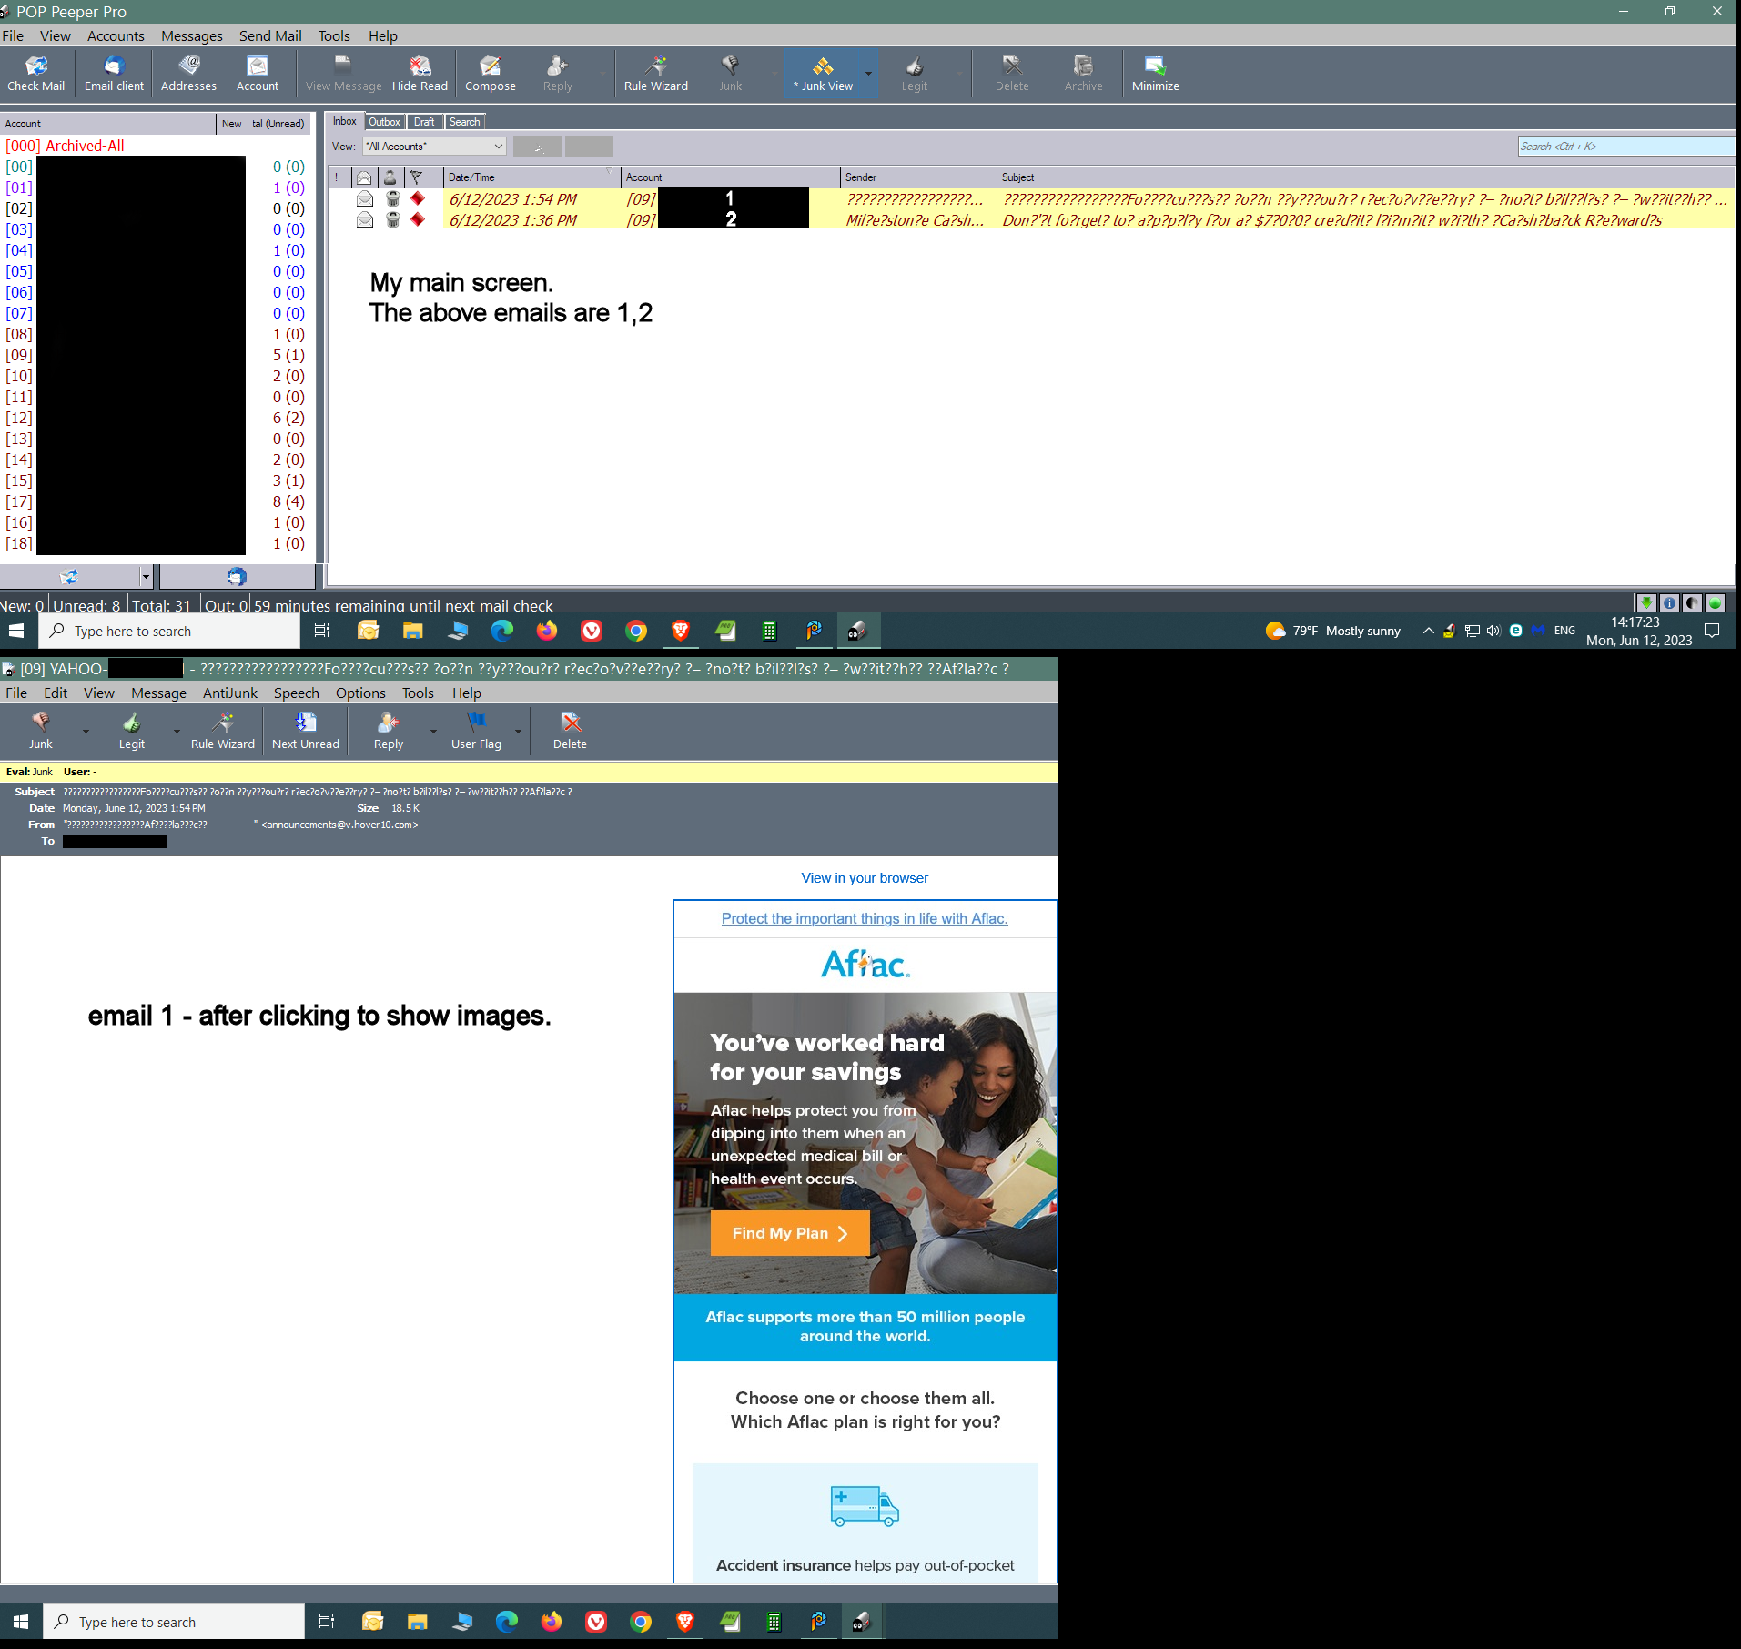Viewport: 1741px width, 1649px height.
Task: Click the Compose mail icon
Action: point(491,74)
